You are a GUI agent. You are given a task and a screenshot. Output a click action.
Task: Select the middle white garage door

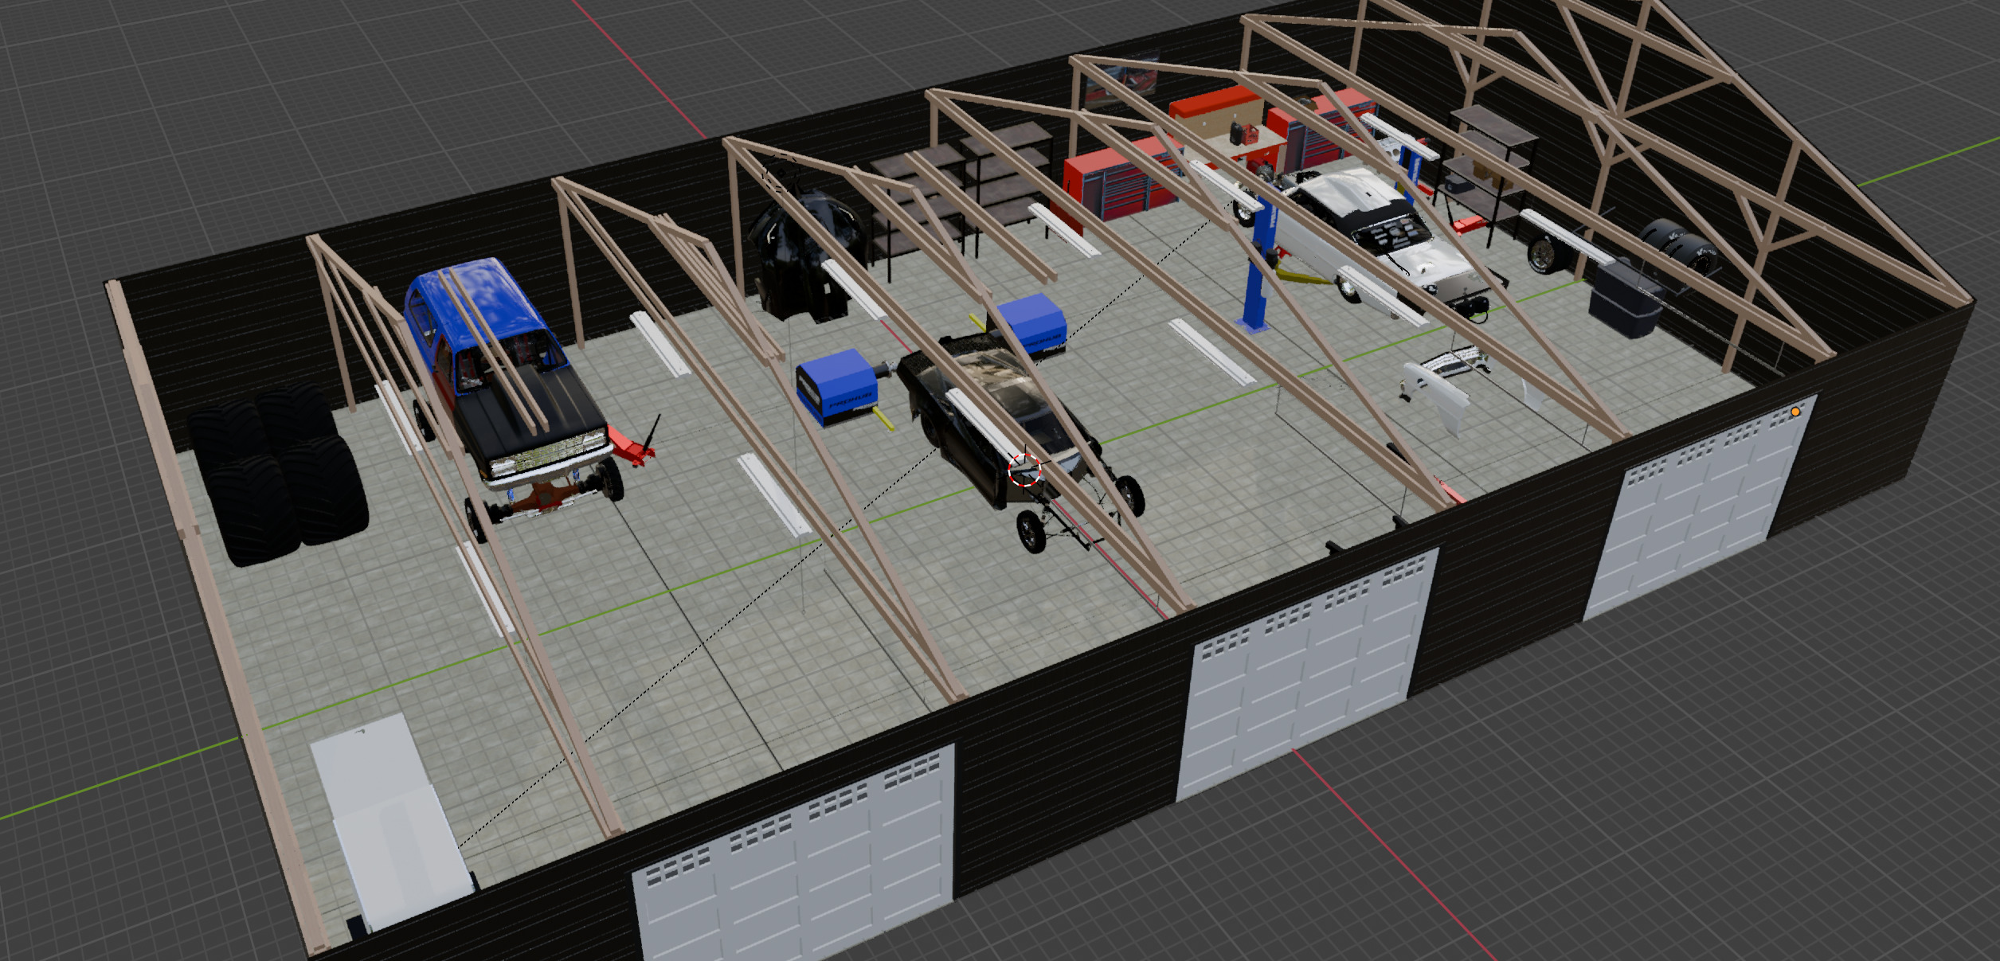[1308, 673]
